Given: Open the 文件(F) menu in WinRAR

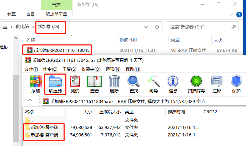Looking at the screenshot, I should [31, 69].
